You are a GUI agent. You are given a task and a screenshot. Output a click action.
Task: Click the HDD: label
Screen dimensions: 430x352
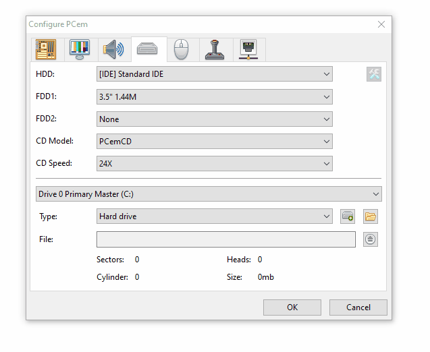click(45, 74)
